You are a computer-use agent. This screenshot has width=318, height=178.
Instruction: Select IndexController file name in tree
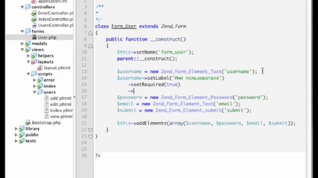pos(56,19)
